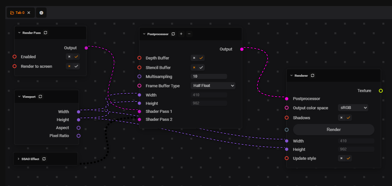Set Render Pass Enabled to off (X)
Viewport: 392px width, 186px height.
pyautogui.click(x=69, y=56)
